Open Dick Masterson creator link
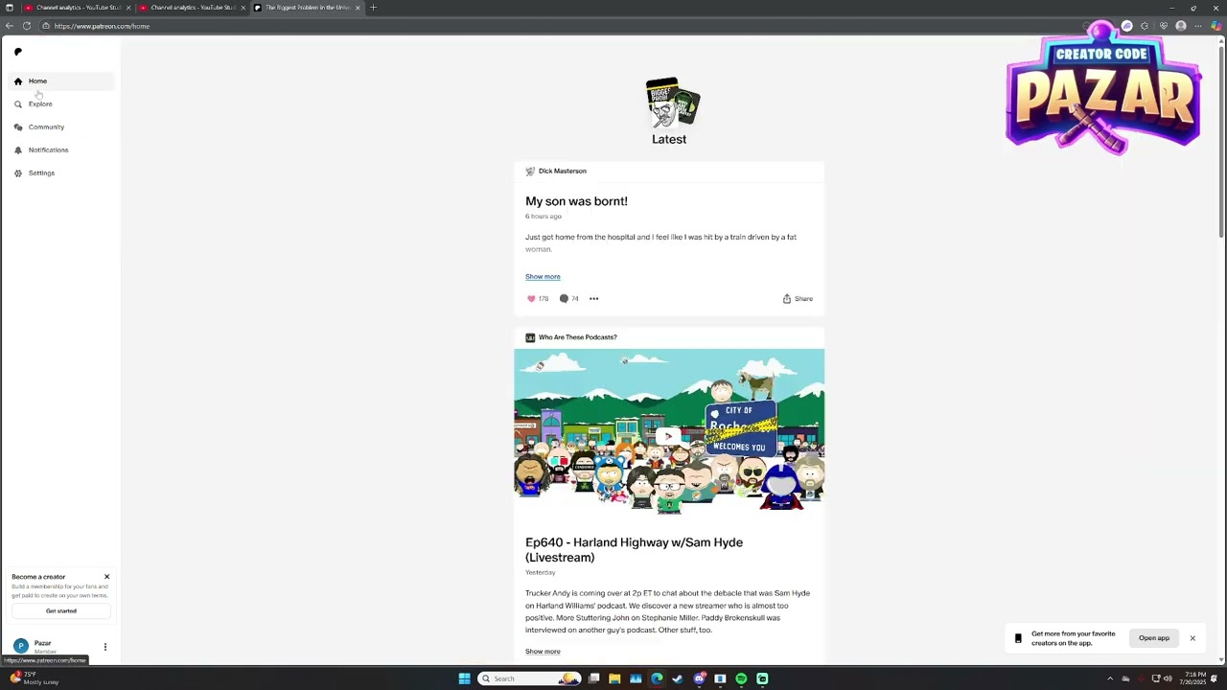The image size is (1227, 690). point(562,172)
